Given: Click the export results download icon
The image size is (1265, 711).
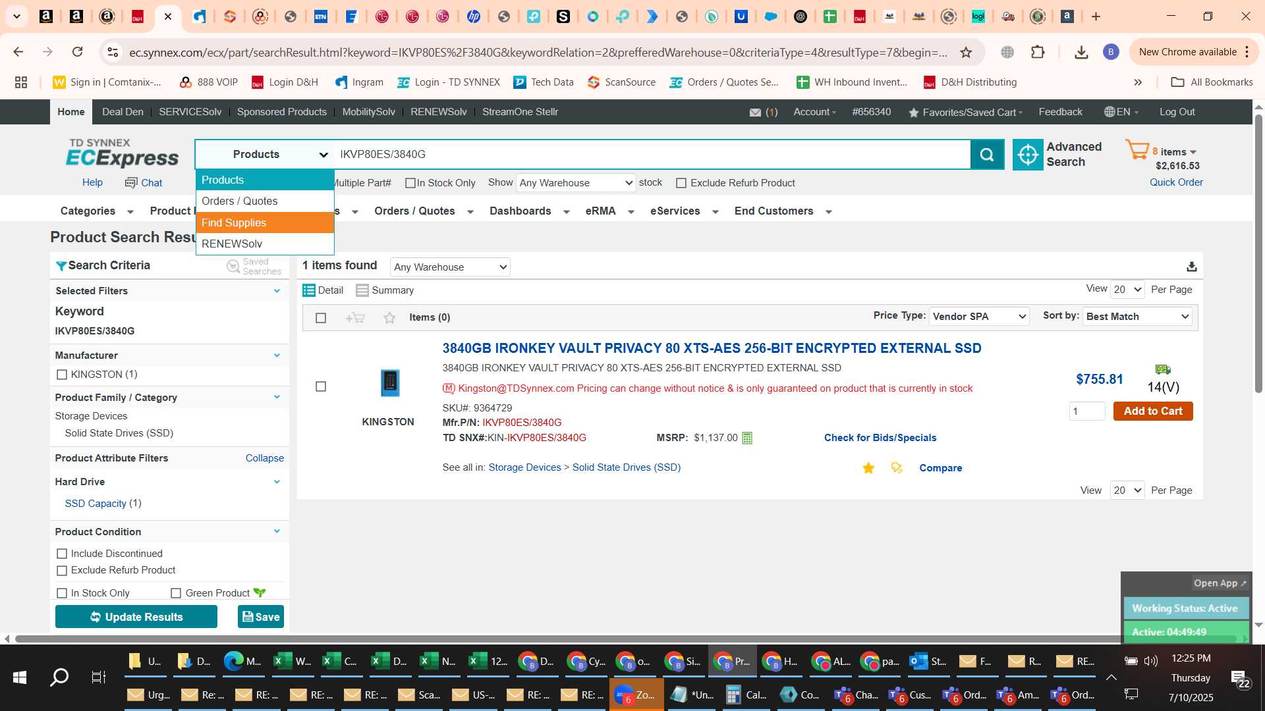Looking at the screenshot, I should (x=1191, y=267).
